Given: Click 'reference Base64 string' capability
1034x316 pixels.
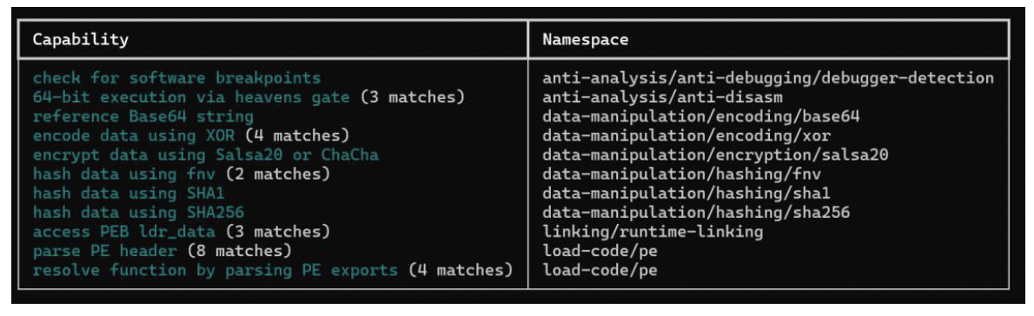Looking at the screenshot, I should pyautogui.click(x=143, y=116).
